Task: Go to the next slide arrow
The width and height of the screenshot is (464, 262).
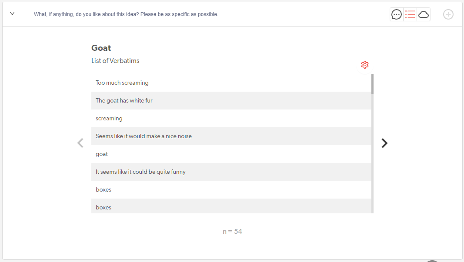Action: pyautogui.click(x=384, y=143)
